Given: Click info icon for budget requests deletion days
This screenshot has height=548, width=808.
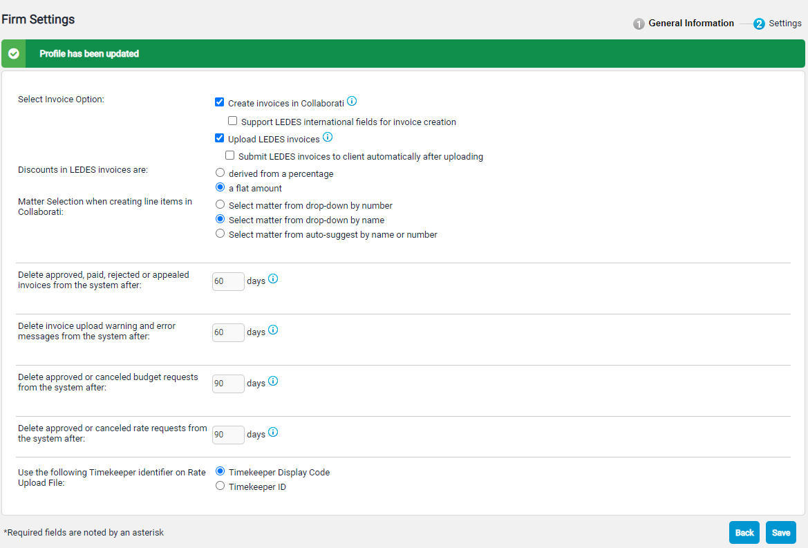Looking at the screenshot, I should 273,381.
